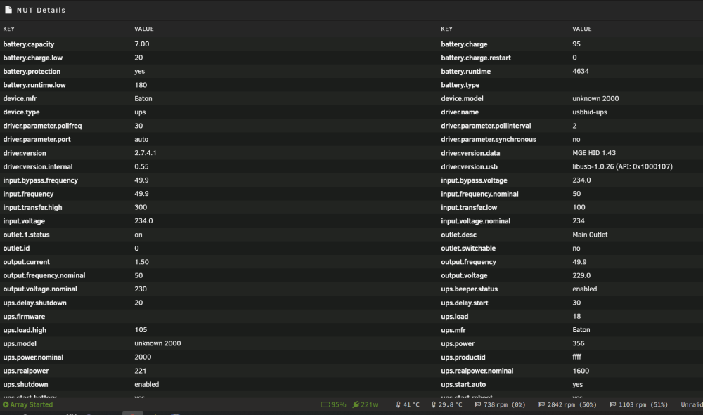Click the Array Started status text
This screenshot has width=703, height=415.
pyautogui.click(x=32, y=404)
